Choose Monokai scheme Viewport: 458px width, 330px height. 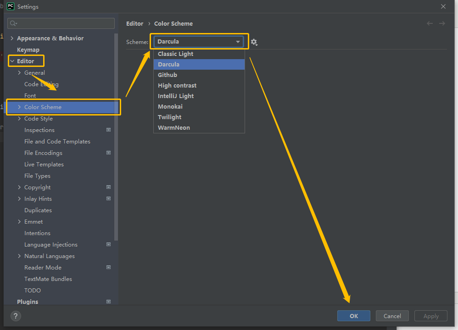coord(199,106)
